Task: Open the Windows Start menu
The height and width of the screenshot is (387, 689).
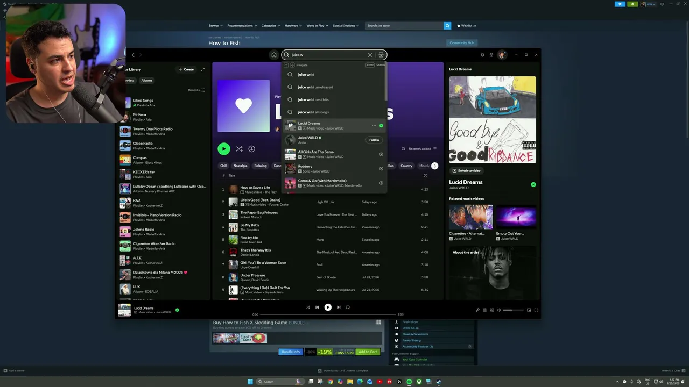Action: (250, 382)
